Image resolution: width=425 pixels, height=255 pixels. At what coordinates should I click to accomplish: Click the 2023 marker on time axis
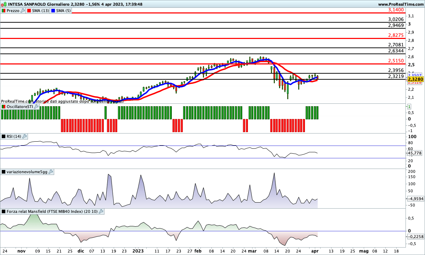click(x=138, y=250)
